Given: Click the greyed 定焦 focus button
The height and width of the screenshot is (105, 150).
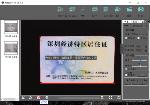Looking at the screenshot, I should (142, 75).
